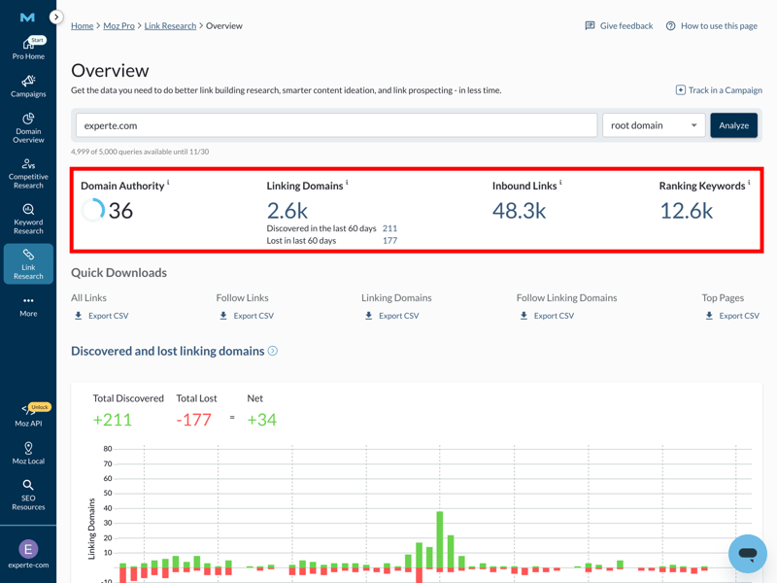Image resolution: width=777 pixels, height=583 pixels.
Task: Open Campaigns from the sidebar
Action: click(28, 86)
